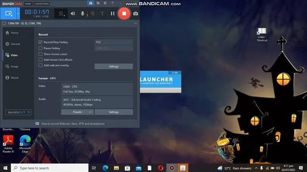Open the volume tray icon
The width and height of the screenshot is (307, 172).
point(278,168)
